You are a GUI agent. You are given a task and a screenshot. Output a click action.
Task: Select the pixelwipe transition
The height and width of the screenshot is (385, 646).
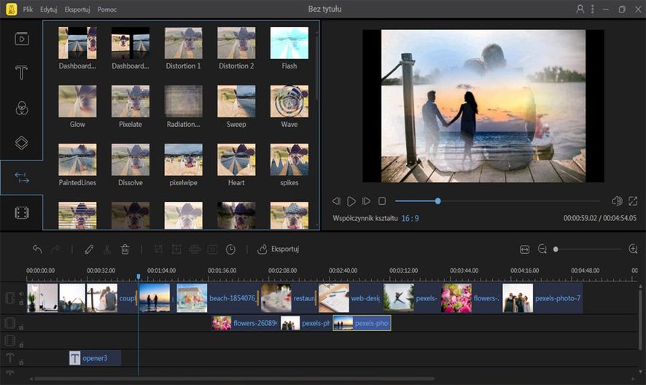183,166
